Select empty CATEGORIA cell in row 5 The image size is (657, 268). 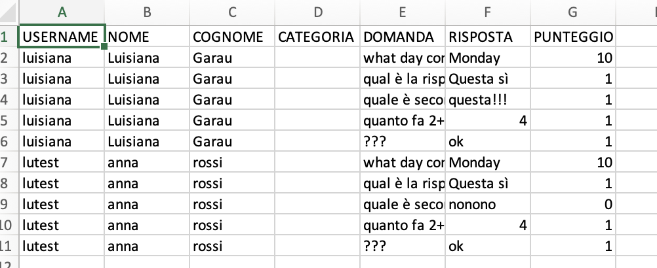(317, 120)
